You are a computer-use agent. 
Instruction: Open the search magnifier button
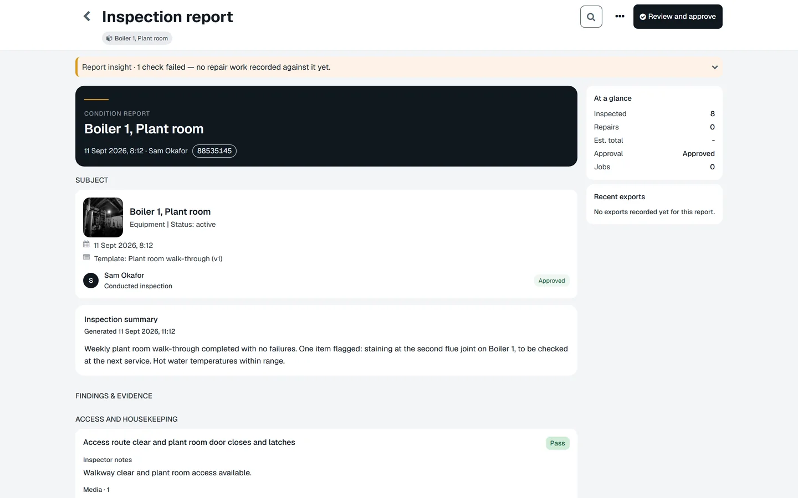[591, 17]
